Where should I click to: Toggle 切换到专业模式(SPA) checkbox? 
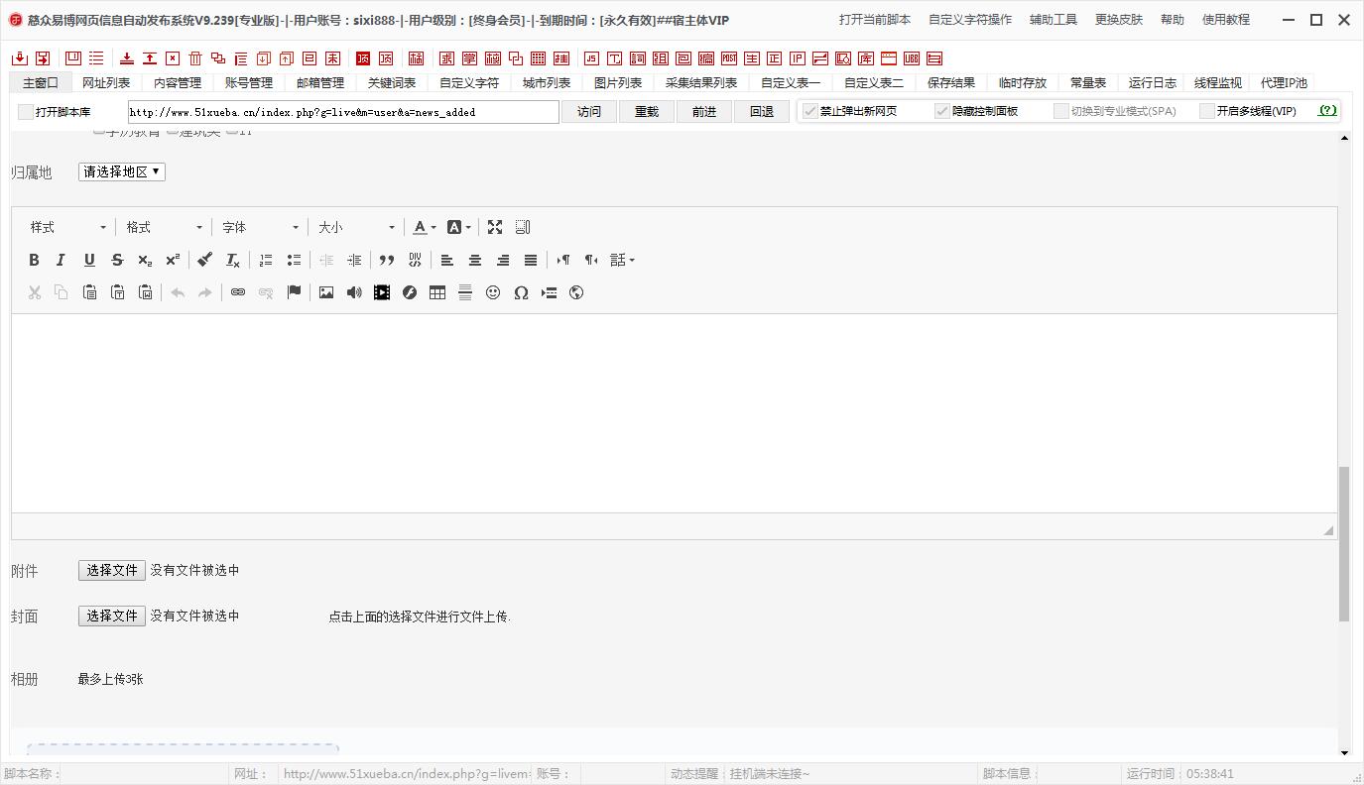(x=1061, y=111)
